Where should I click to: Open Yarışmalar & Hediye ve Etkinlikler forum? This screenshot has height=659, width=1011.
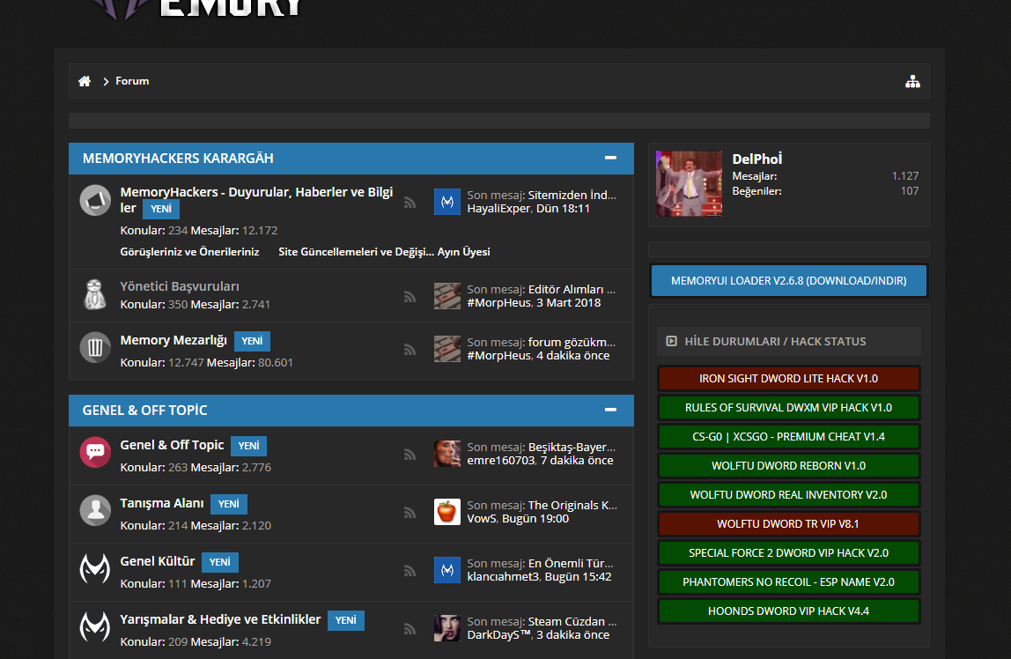(220, 619)
